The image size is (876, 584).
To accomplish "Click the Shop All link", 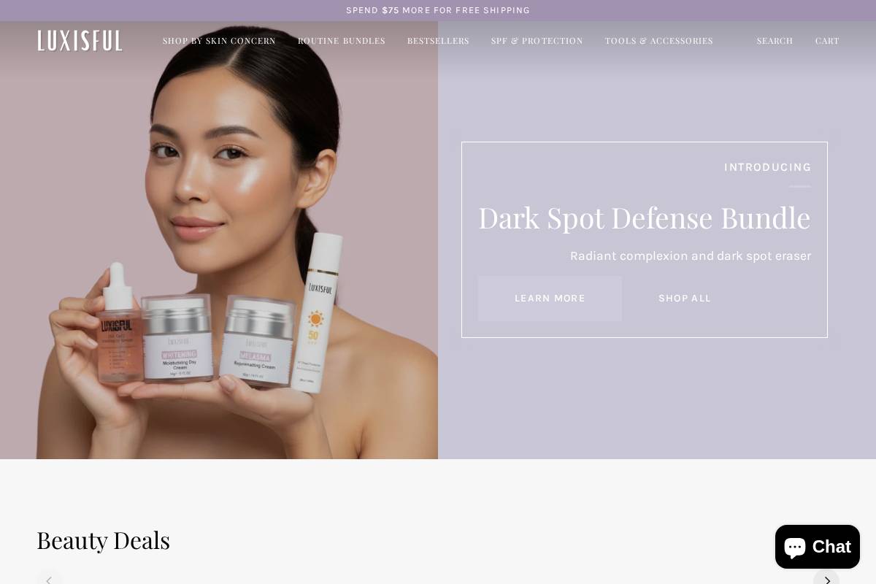I will point(685,298).
